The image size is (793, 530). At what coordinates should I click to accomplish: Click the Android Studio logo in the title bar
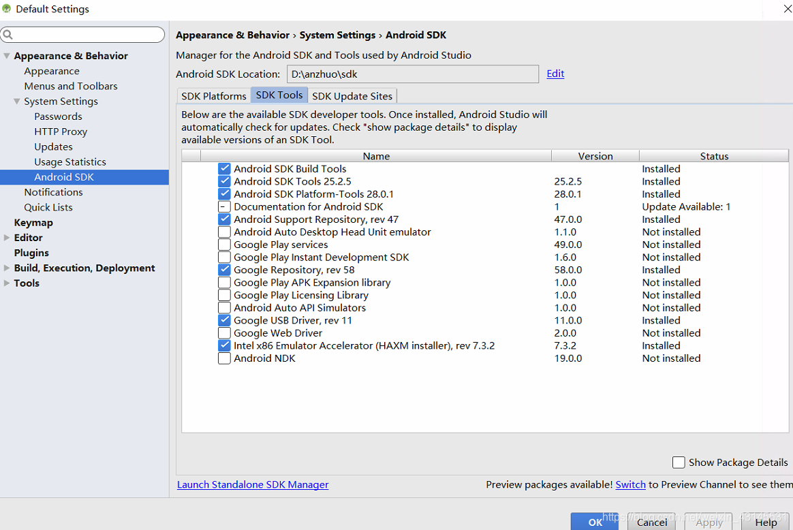(7, 9)
